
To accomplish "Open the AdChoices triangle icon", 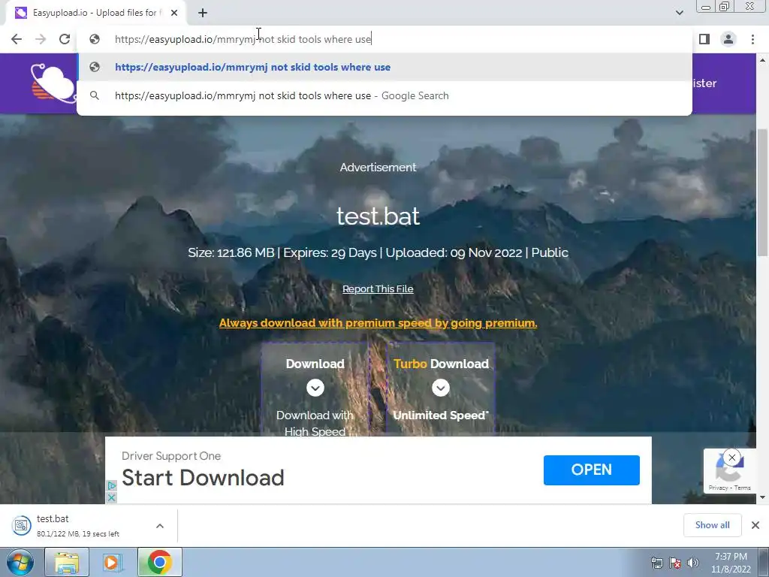I will coord(112,486).
